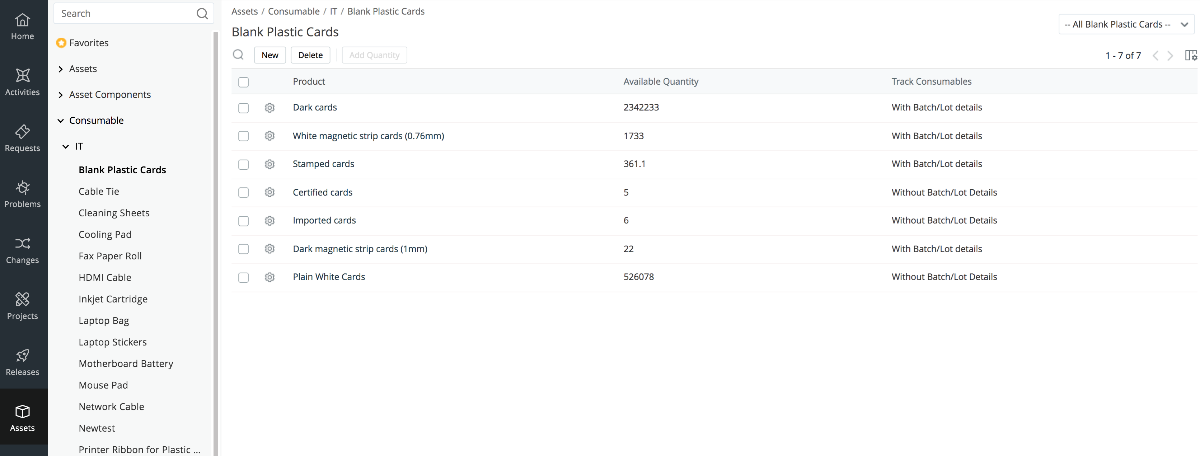Click the Delete button
This screenshot has height=456, width=1200.
pos(310,55)
